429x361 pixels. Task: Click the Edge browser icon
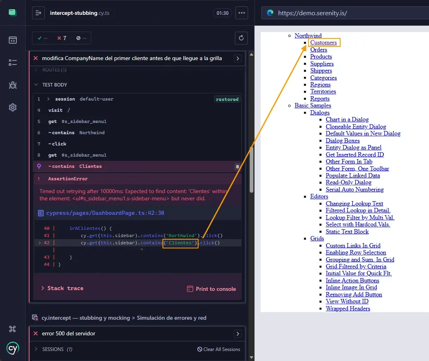pos(270,13)
